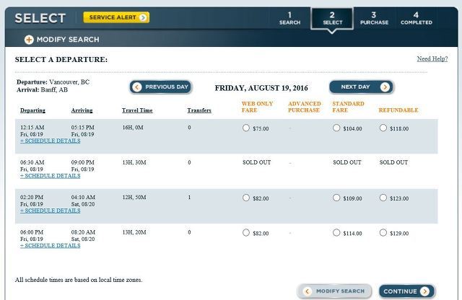Viewport: 462px width, 300px height.
Task: Select $104.00 standard fare for 12:15 AM
Action: coord(336,128)
